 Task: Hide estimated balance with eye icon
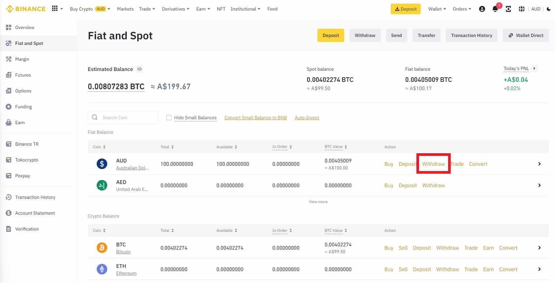click(140, 69)
